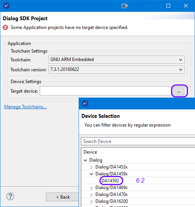This screenshot has height=207, width=195.
Task: Collapse the Dialog/DA1459x node
Action: click(91, 174)
